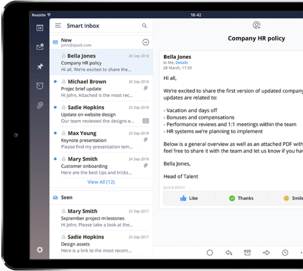
Task: Click the reply arrow icon in bottom toolbar
Action: click(229, 252)
